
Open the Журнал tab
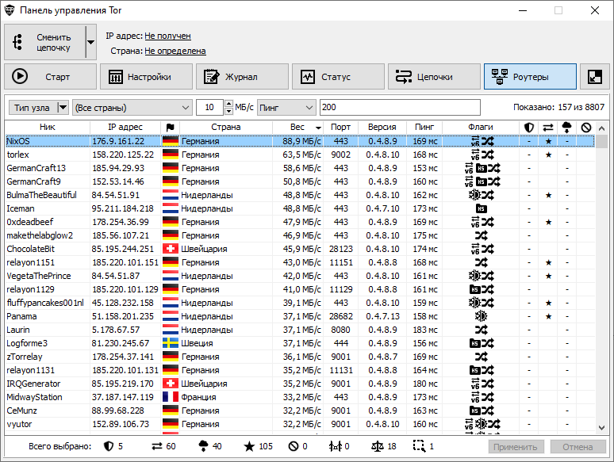242,77
